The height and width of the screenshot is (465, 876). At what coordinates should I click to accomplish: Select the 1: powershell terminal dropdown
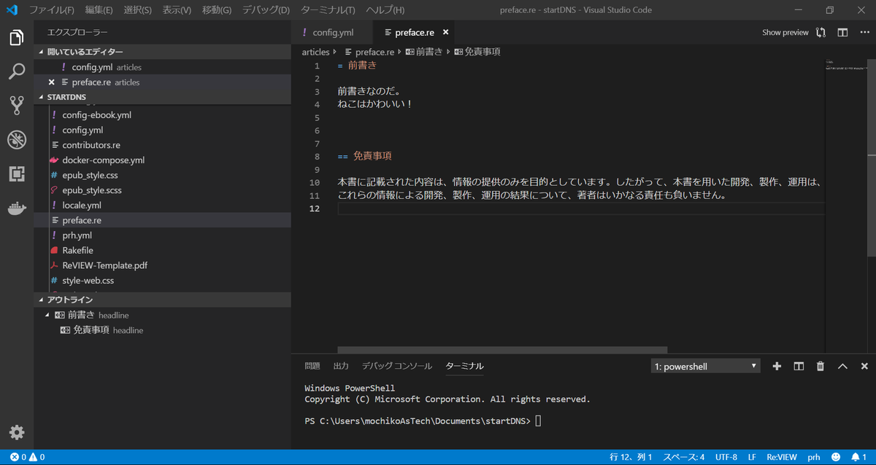[705, 366]
